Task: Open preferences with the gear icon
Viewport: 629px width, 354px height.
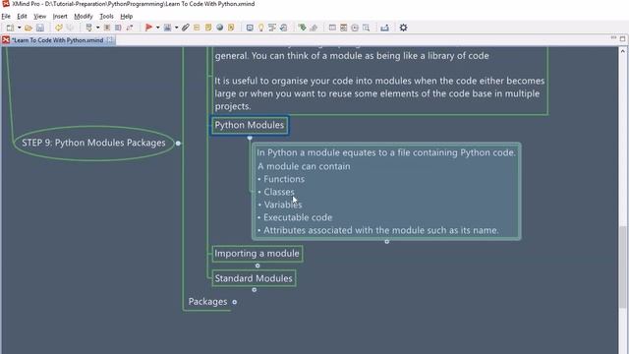Action: [403, 28]
